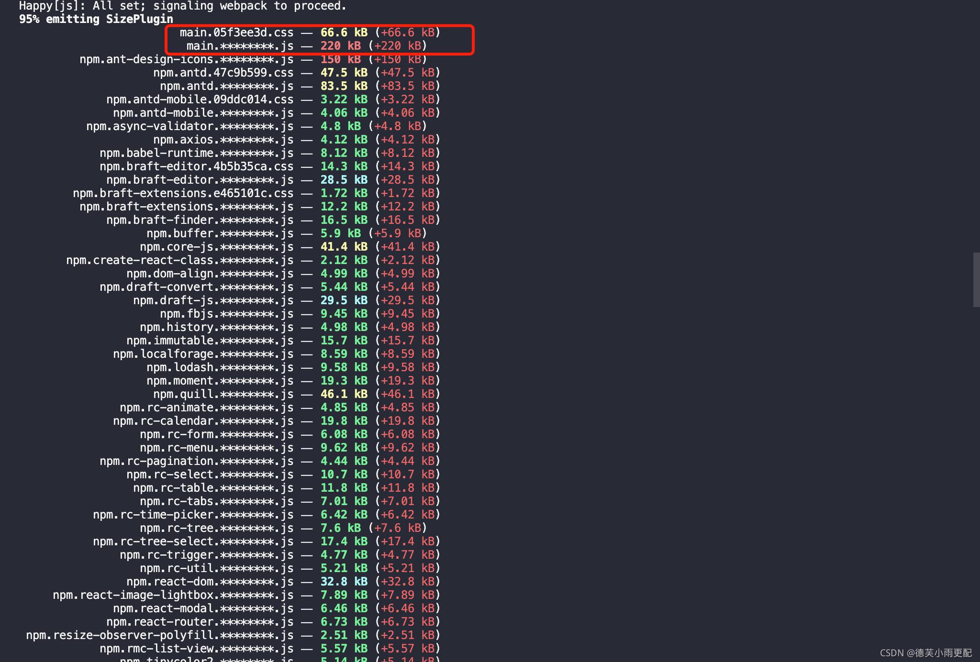This screenshot has width=980, height=662.
Task: Click 'npm.antd.47c9b599.css' filename
Action: [x=223, y=73]
